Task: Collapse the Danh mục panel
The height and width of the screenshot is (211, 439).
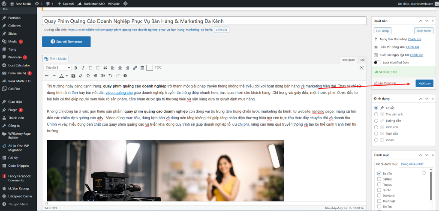Action: (x=433, y=155)
